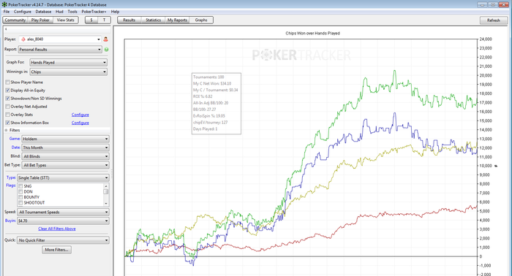Click the Refresh button
This screenshot has height=276, width=512.
point(494,20)
